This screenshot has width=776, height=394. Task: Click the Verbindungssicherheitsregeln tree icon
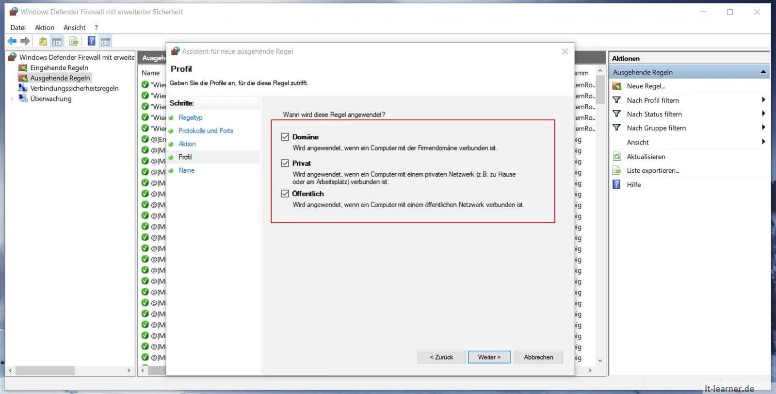23,88
